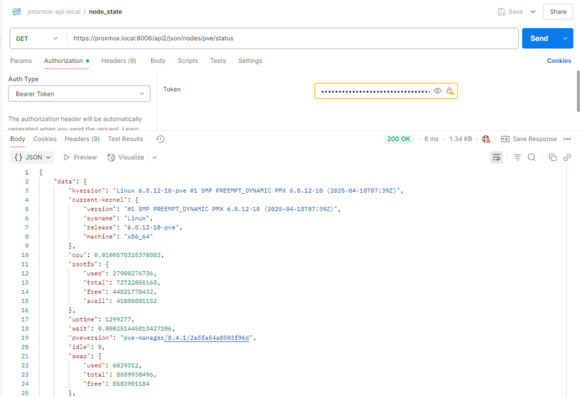Click the network globe warning icon
The height and width of the screenshot is (397, 581).
(486, 139)
